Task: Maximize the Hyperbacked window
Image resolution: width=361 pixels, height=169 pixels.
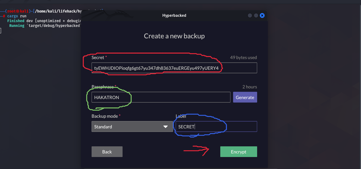Action: (256, 15)
